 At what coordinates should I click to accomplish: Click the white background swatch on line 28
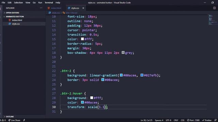92,98
